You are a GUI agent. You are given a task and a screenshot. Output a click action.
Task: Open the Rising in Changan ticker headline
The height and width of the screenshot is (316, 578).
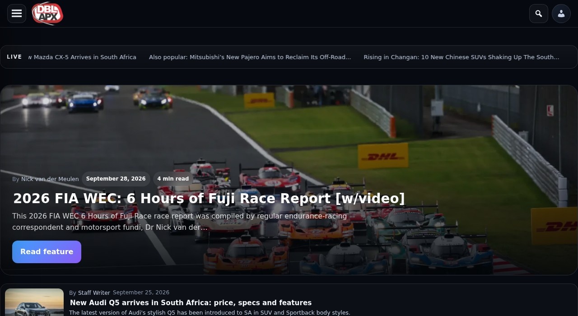461,57
